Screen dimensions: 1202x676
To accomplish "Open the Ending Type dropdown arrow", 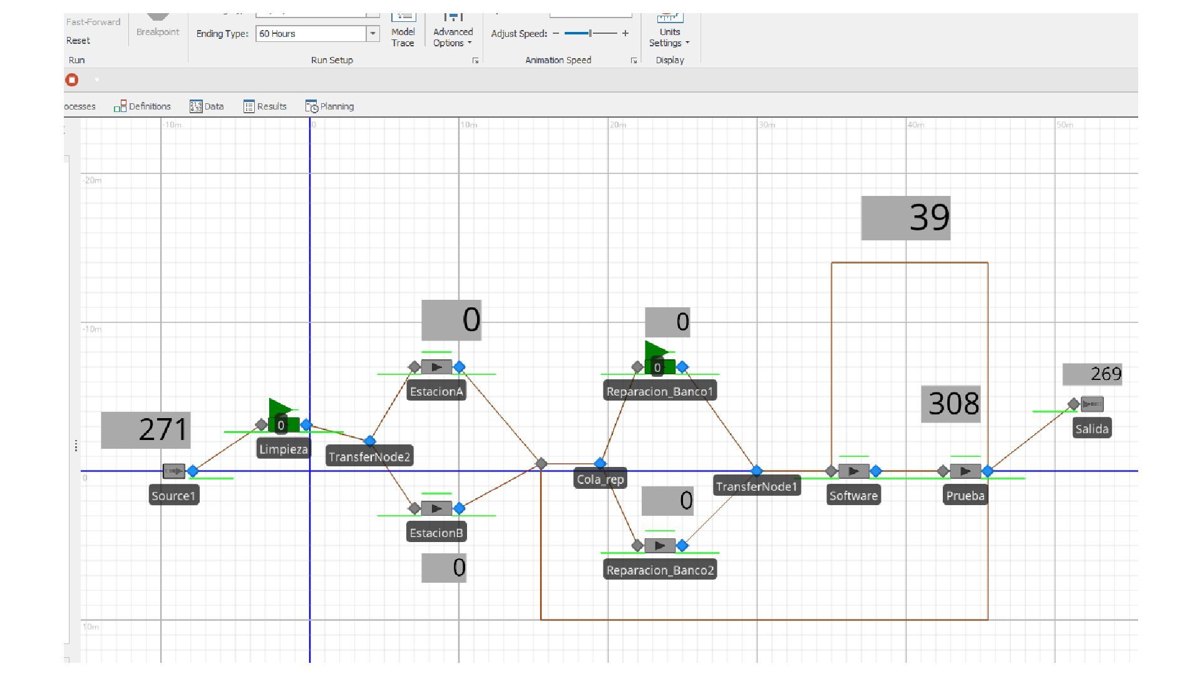I will [373, 34].
